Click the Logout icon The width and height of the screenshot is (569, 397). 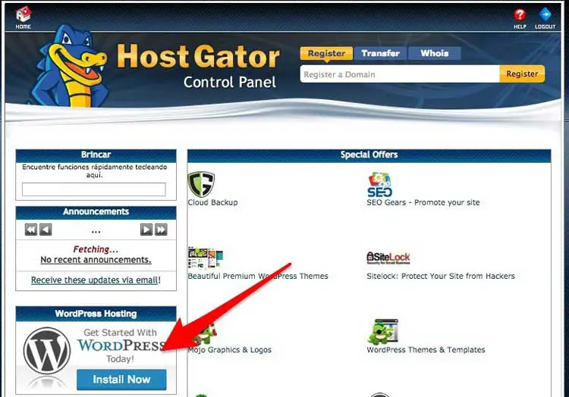(x=545, y=14)
